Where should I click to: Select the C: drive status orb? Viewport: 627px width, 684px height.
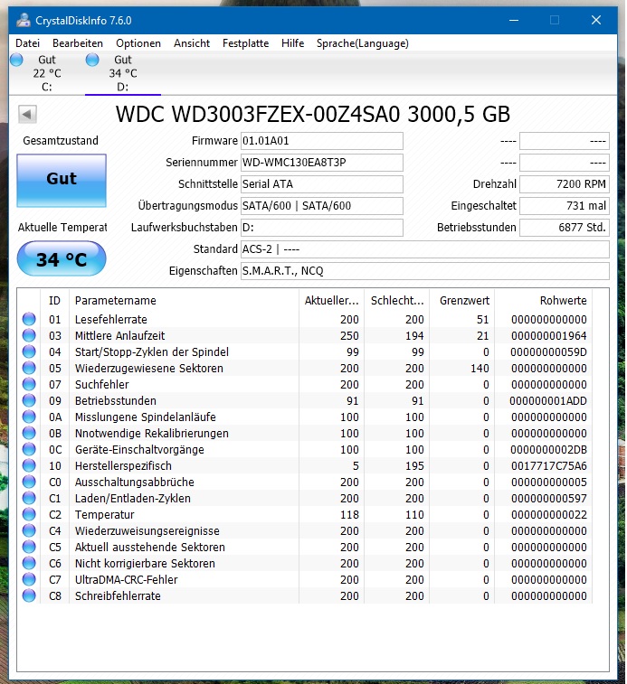(16, 60)
